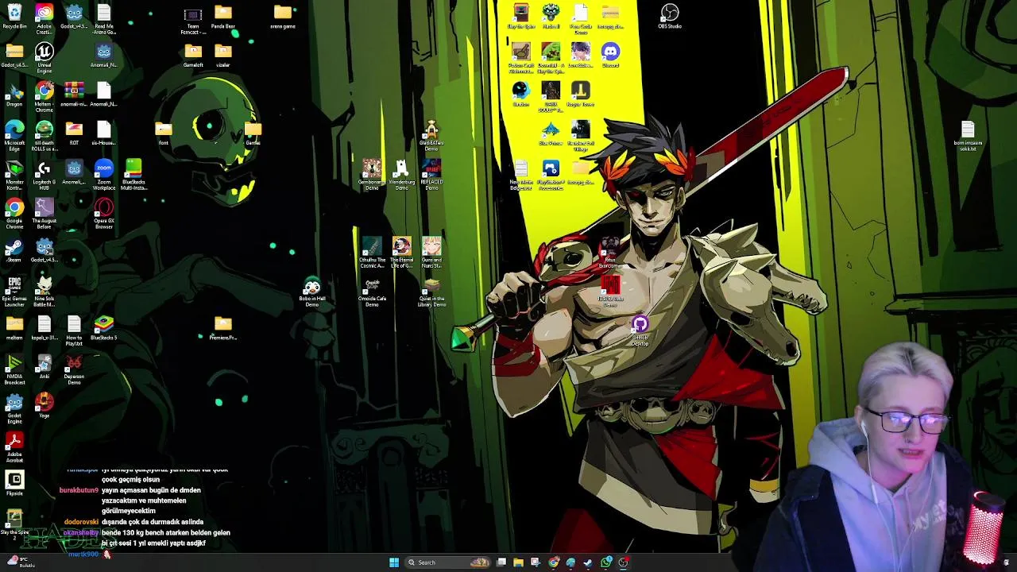Screen dimensions: 1017x572
Task: Launch Opera GX Browser shortcut
Action: coord(104,214)
